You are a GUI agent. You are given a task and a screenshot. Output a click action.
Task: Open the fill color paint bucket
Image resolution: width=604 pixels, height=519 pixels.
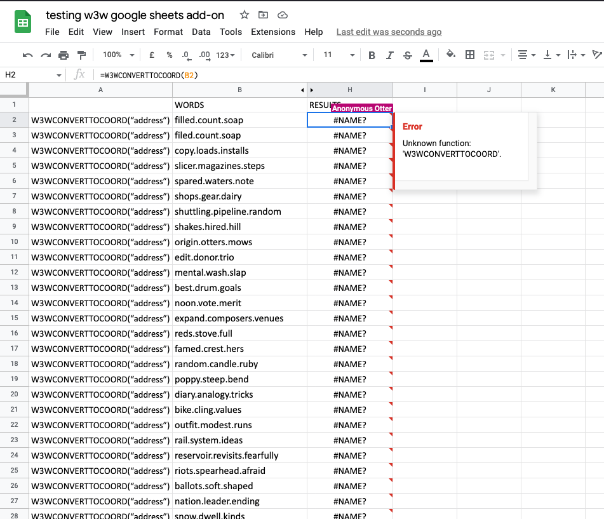click(x=451, y=55)
